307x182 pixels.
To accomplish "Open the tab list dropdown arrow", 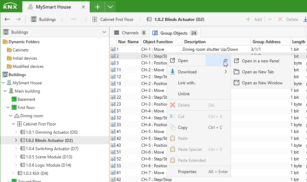I will coord(110,7).
